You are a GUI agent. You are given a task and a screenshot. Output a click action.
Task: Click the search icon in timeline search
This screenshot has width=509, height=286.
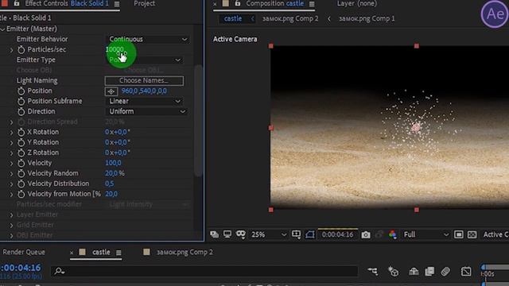click(x=59, y=271)
